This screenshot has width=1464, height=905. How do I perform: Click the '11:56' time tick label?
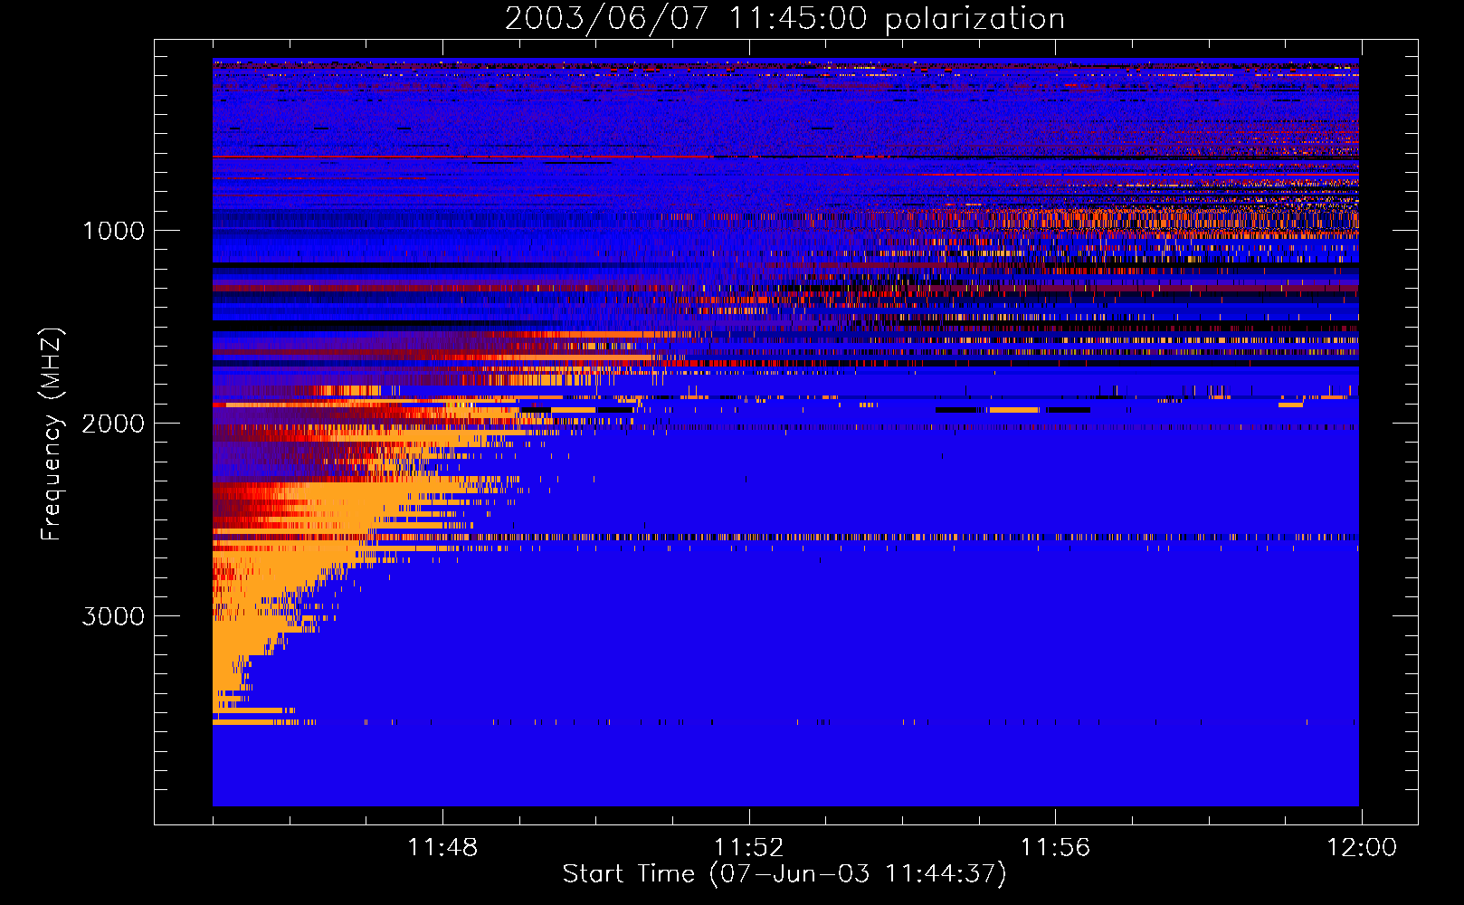(1055, 848)
